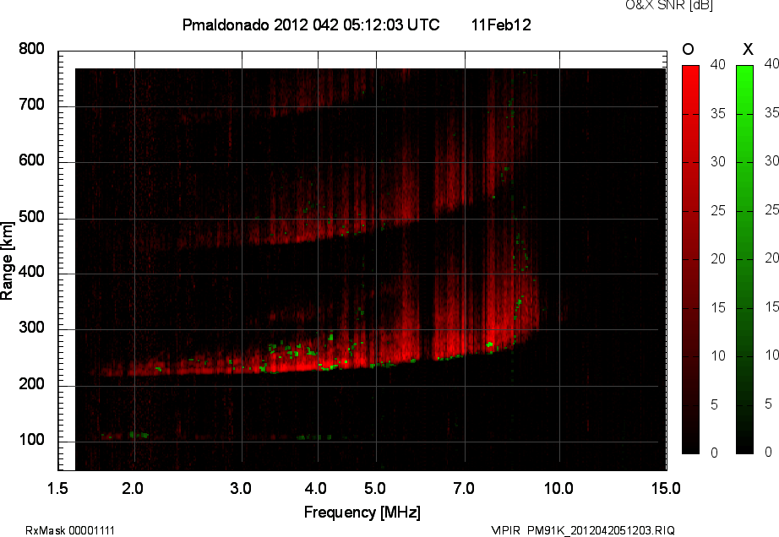Click the "O" label above red scale
The image size is (779, 537).
click(x=688, y=50)
